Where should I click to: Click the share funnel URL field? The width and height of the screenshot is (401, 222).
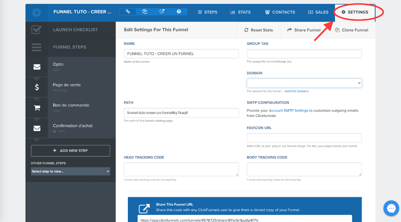click(245, 219)
